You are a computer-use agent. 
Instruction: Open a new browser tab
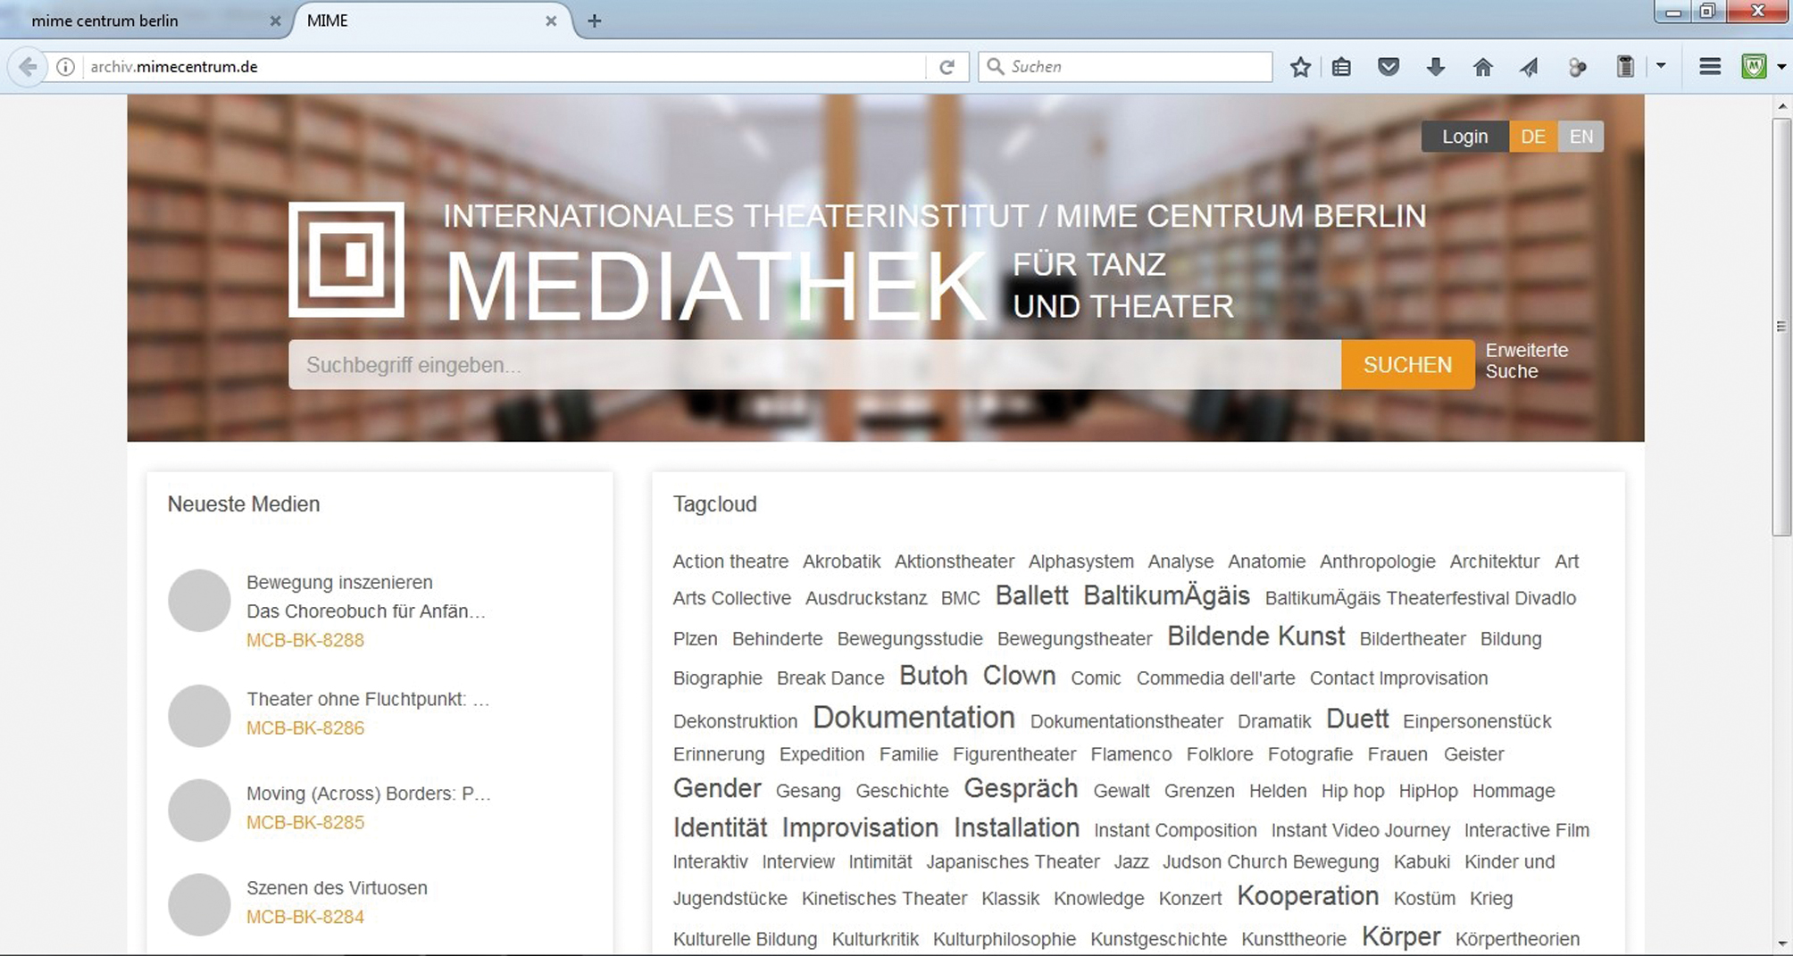click(595, 21)
